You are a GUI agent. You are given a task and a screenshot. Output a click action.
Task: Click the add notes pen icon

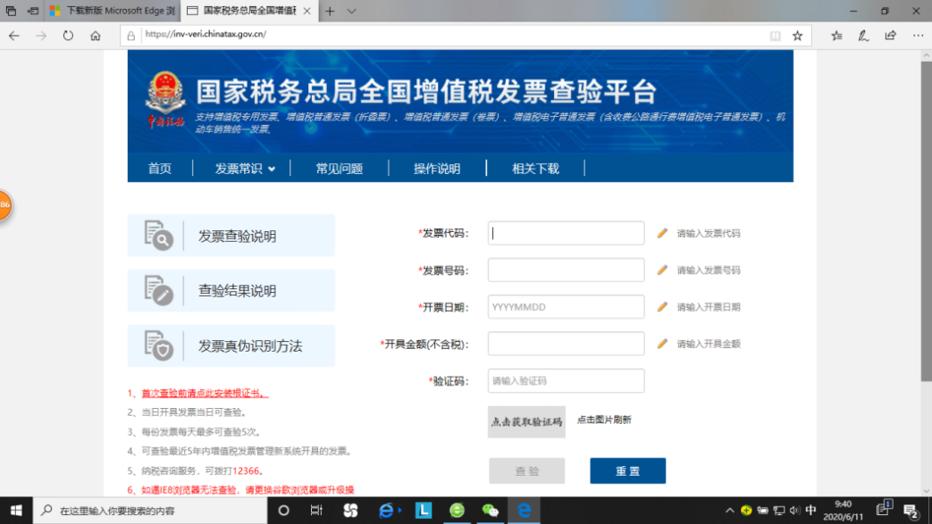(x=864, y=36)
